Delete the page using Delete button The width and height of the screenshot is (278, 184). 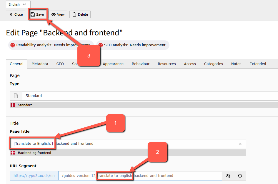pos(80,14)
